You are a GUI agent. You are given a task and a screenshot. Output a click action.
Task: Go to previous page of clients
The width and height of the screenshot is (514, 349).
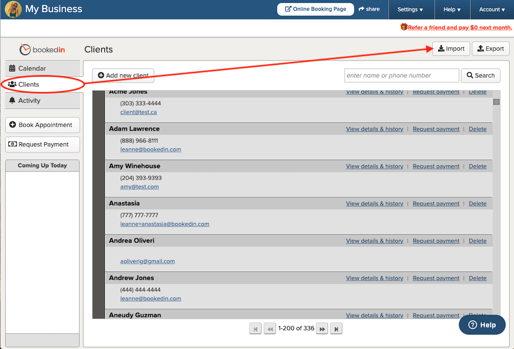click(270, 328)
